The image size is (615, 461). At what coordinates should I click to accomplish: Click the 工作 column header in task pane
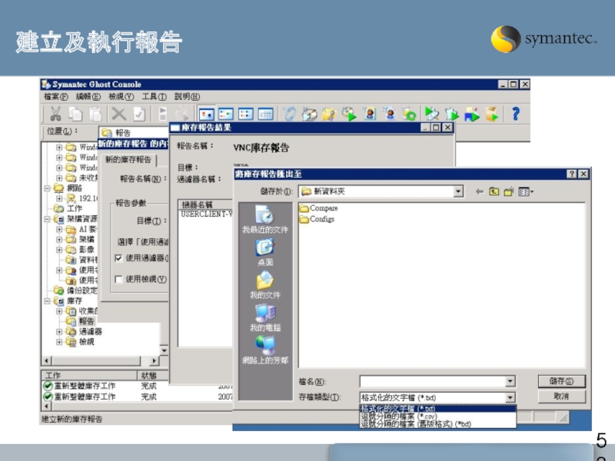89,375
